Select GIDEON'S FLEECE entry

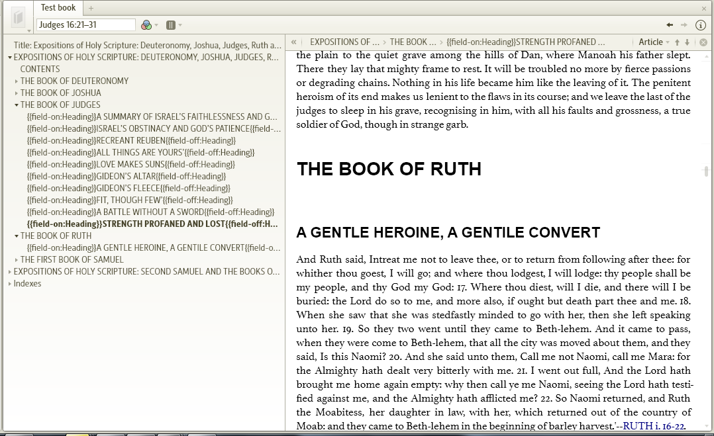pos(128,188)
